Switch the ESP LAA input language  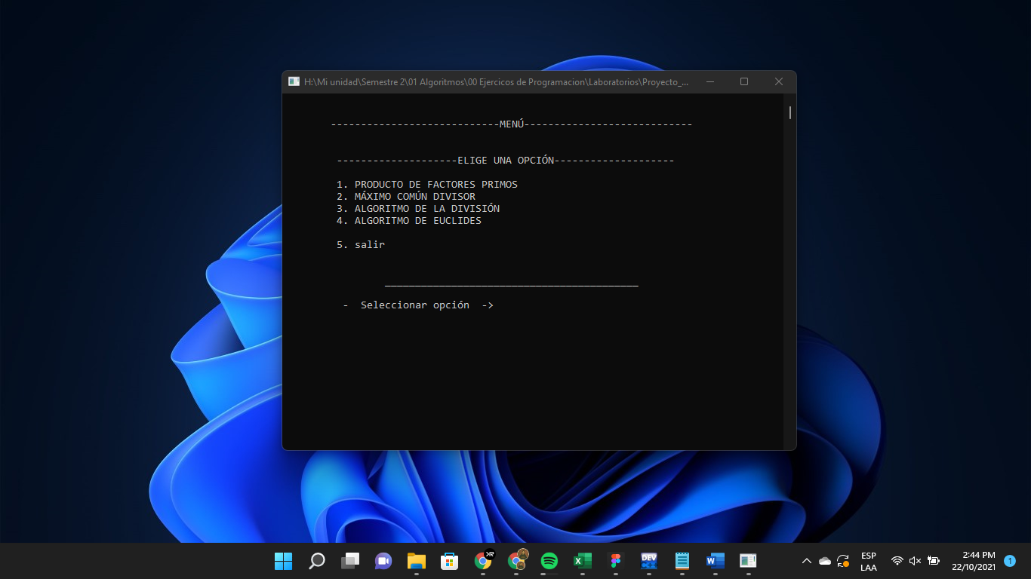click(869, 561)
